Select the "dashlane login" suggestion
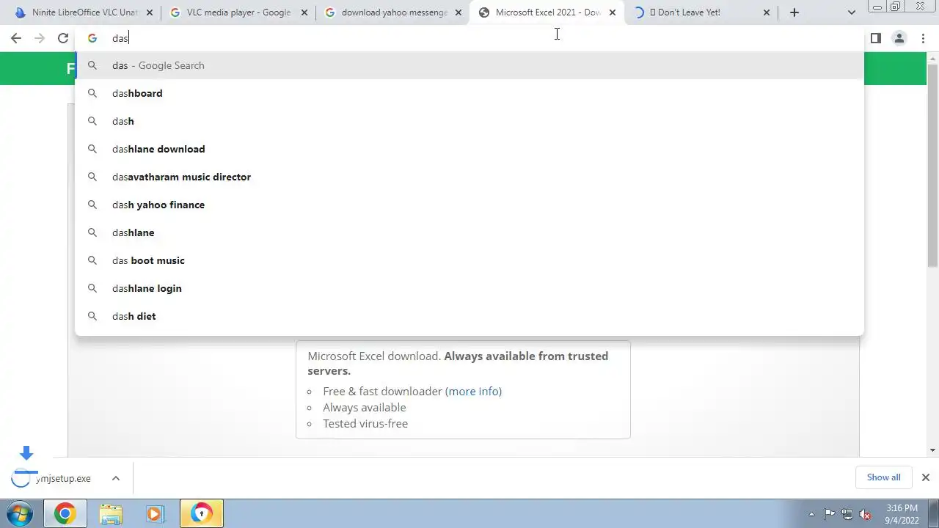This screenshot has height=528, width=939. point(469,288)
